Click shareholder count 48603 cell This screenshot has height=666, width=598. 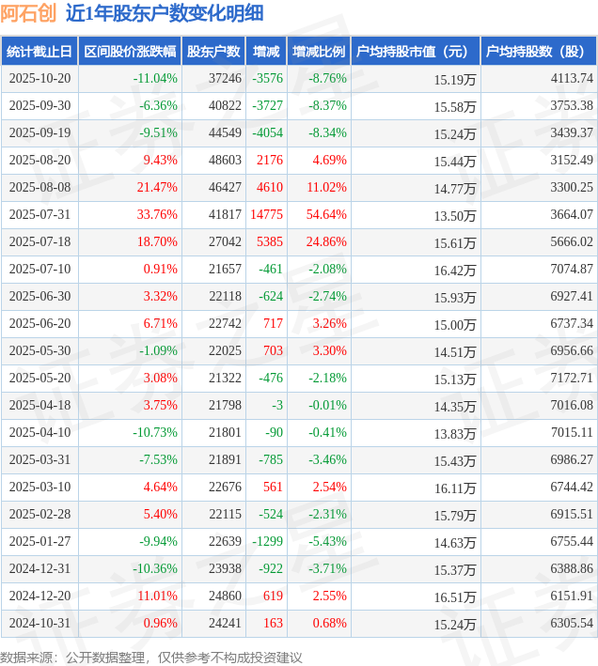pyautogui.click(x=225, y=161)
